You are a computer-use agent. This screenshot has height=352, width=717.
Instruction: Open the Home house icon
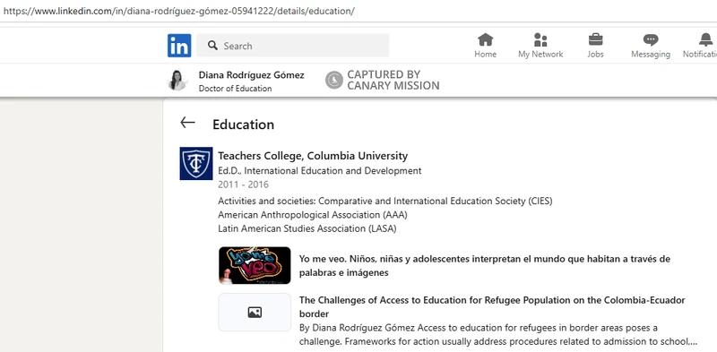(485, 39)
